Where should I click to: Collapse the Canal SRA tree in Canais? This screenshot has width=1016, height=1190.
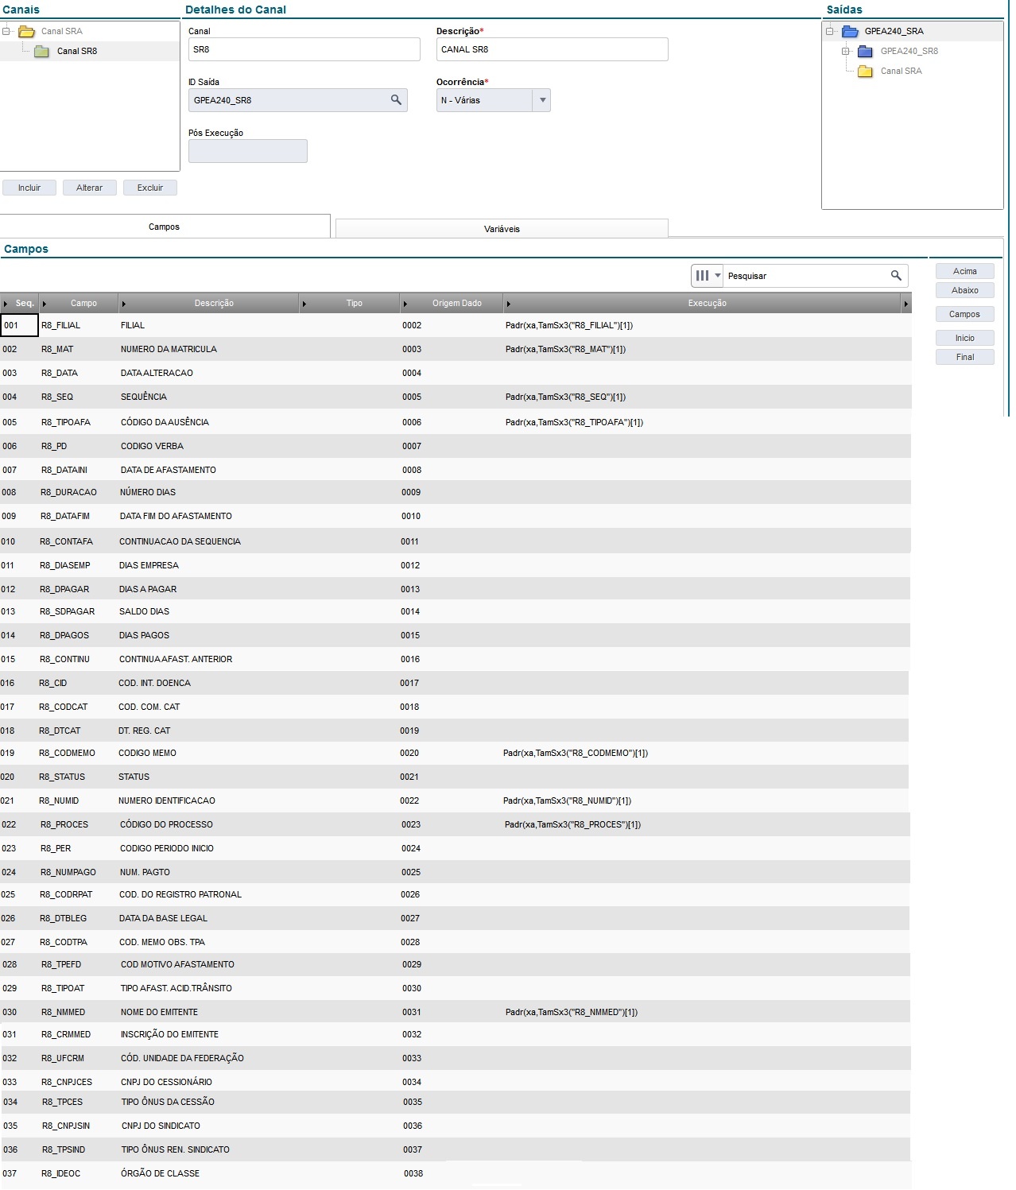pos(6,32)
